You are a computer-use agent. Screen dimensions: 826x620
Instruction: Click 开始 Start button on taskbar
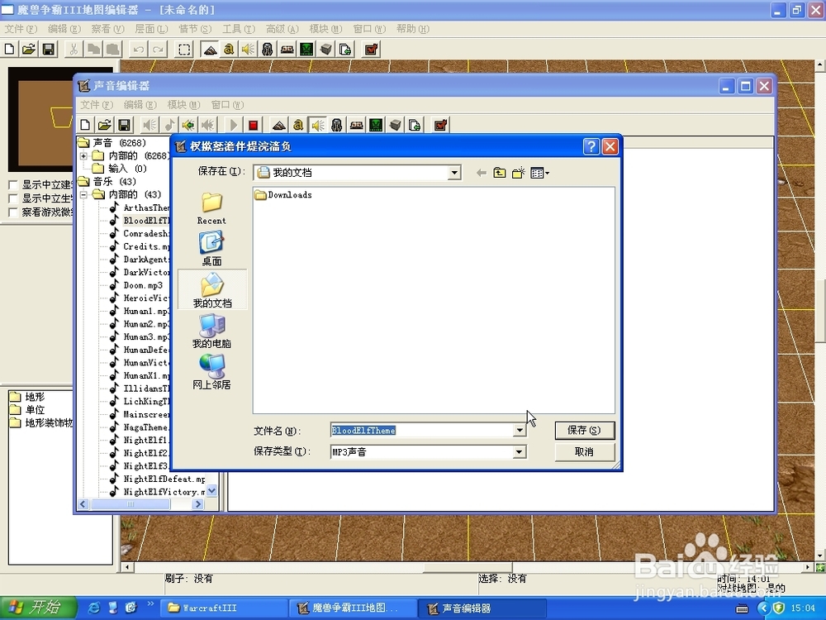39,608
